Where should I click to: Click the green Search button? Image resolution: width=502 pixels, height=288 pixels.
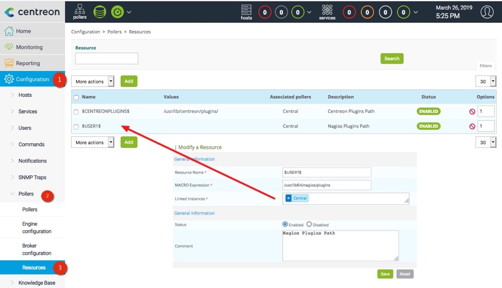392,59
